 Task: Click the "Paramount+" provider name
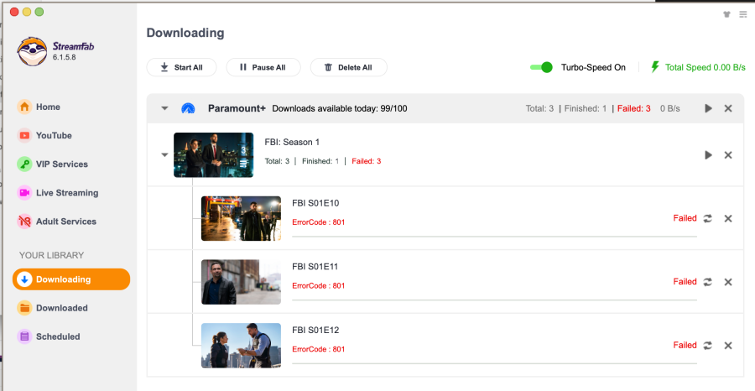coord(237,108)
